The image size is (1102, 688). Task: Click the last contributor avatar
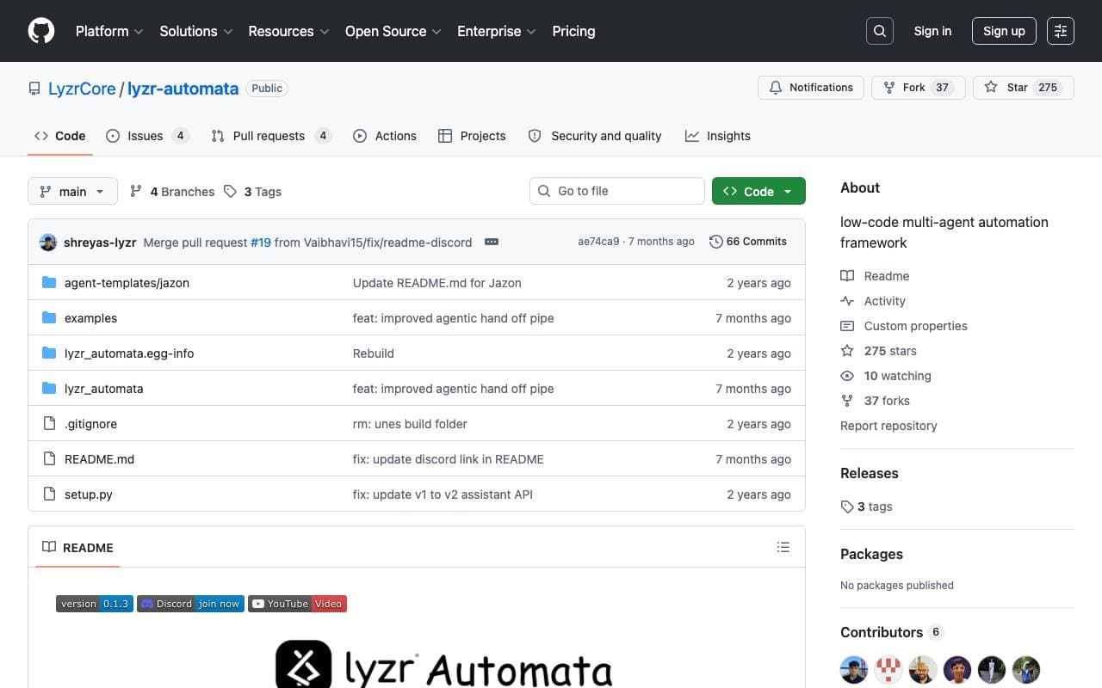pyautogui.click(x=1026, y=670)
